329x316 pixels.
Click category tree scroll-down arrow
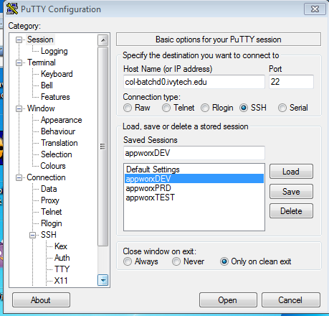click(x=103, y=280)
